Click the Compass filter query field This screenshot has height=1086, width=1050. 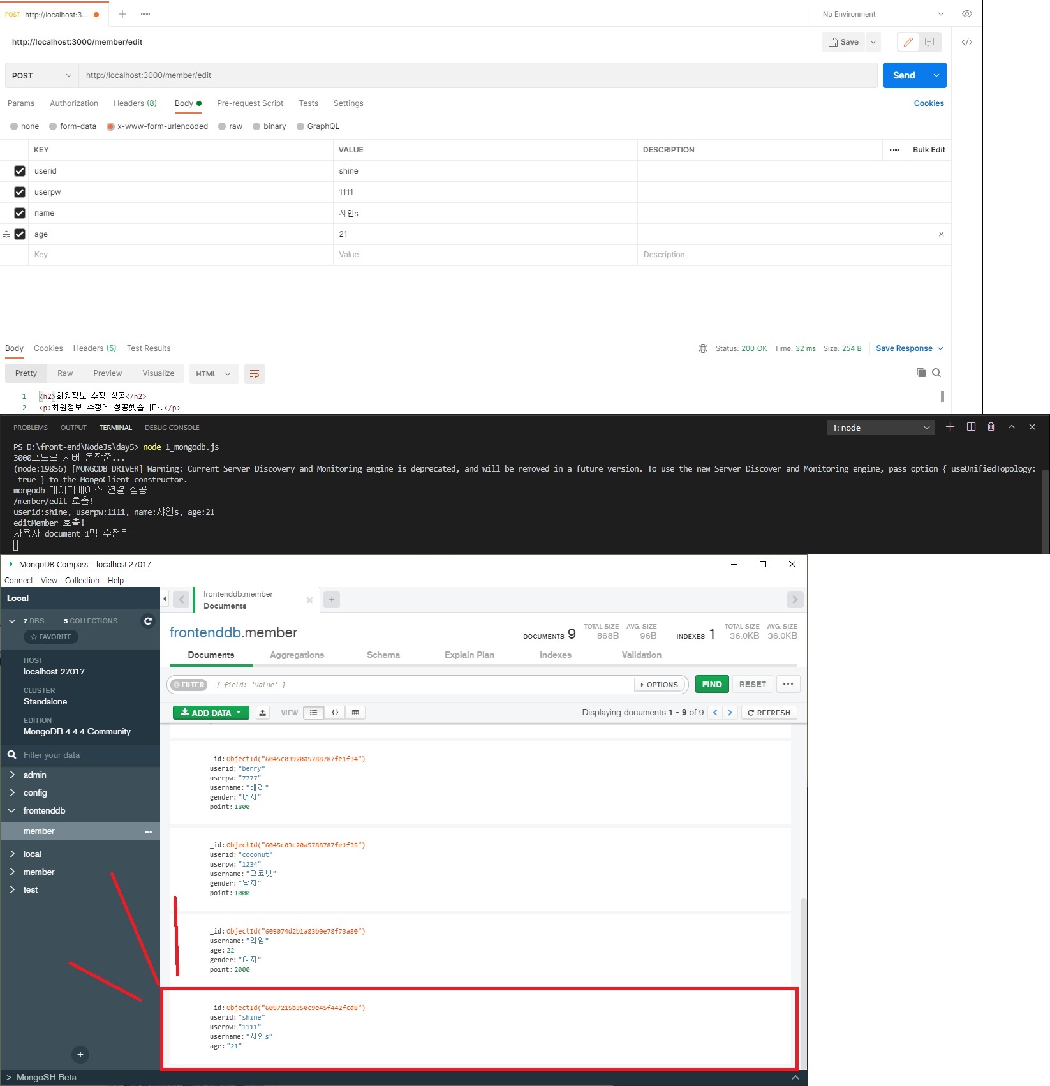click(421, 685)
